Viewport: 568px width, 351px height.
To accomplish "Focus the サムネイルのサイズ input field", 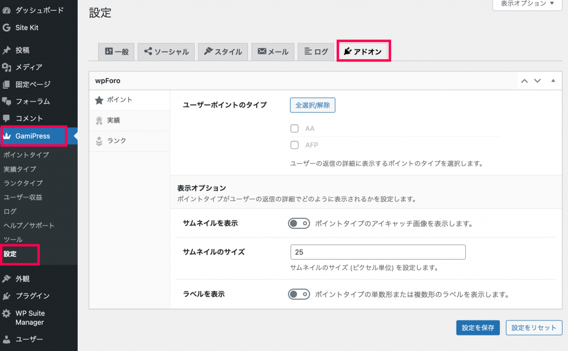I will pyautogui.click(x=378, y=252).
